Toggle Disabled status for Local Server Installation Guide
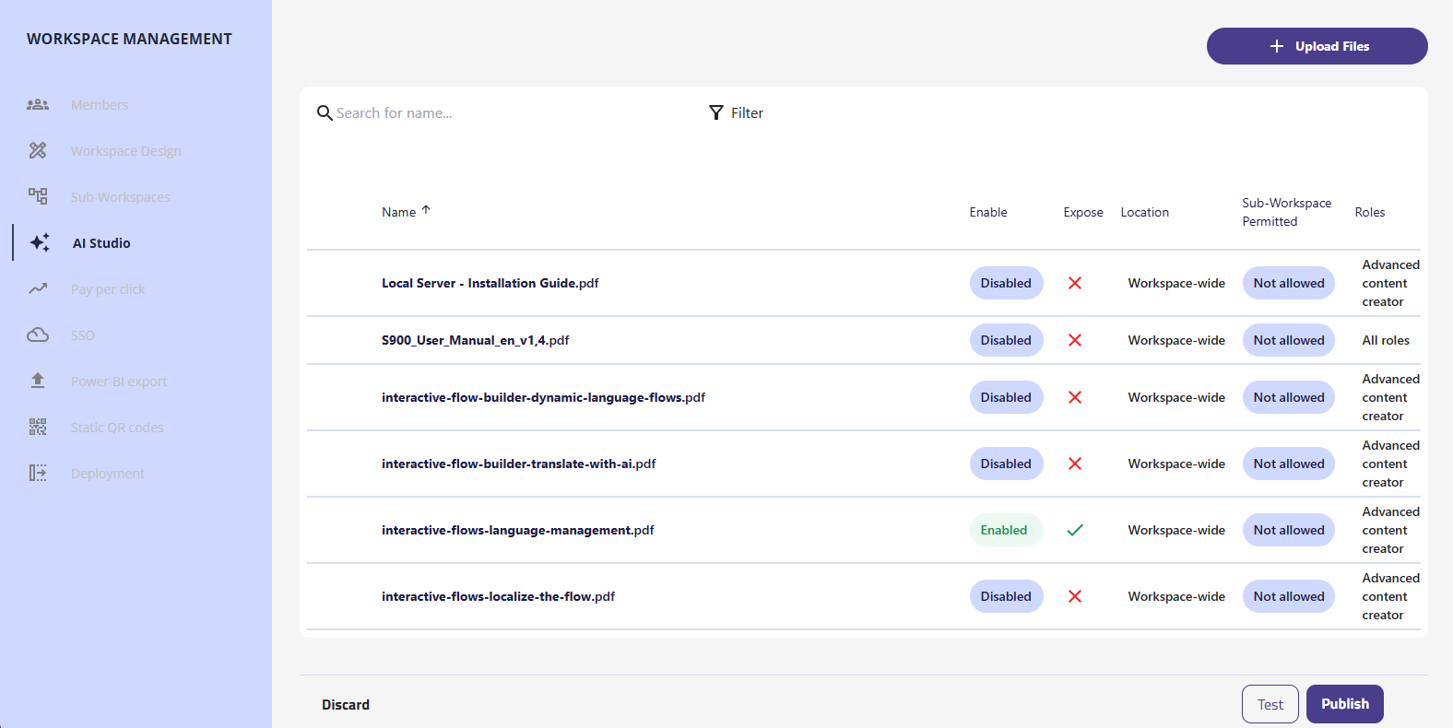Screen dimensions: 1453x728 click(x=1006, y=283)
